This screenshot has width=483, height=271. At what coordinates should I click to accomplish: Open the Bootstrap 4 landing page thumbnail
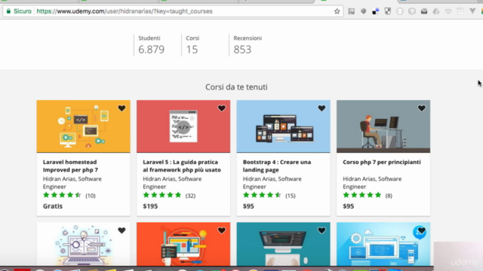[284, 126]
